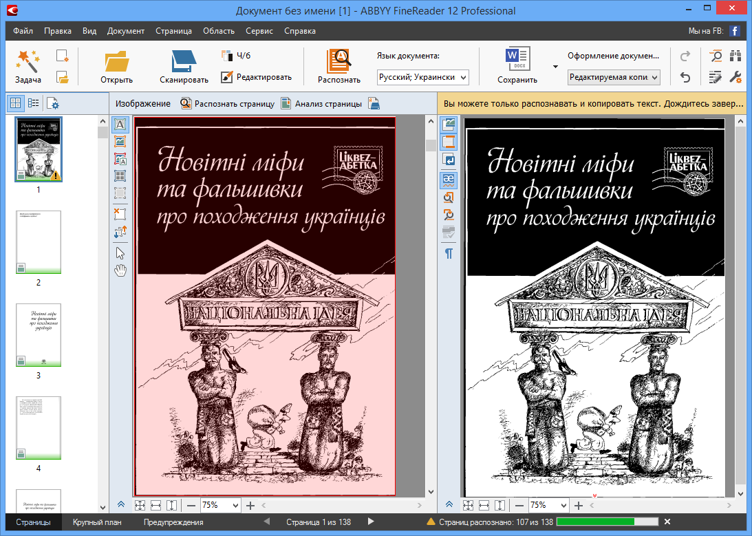Toggle second icon in text pane toolbar
This screenshot has height=536, width=752.
tap(449, 142)
